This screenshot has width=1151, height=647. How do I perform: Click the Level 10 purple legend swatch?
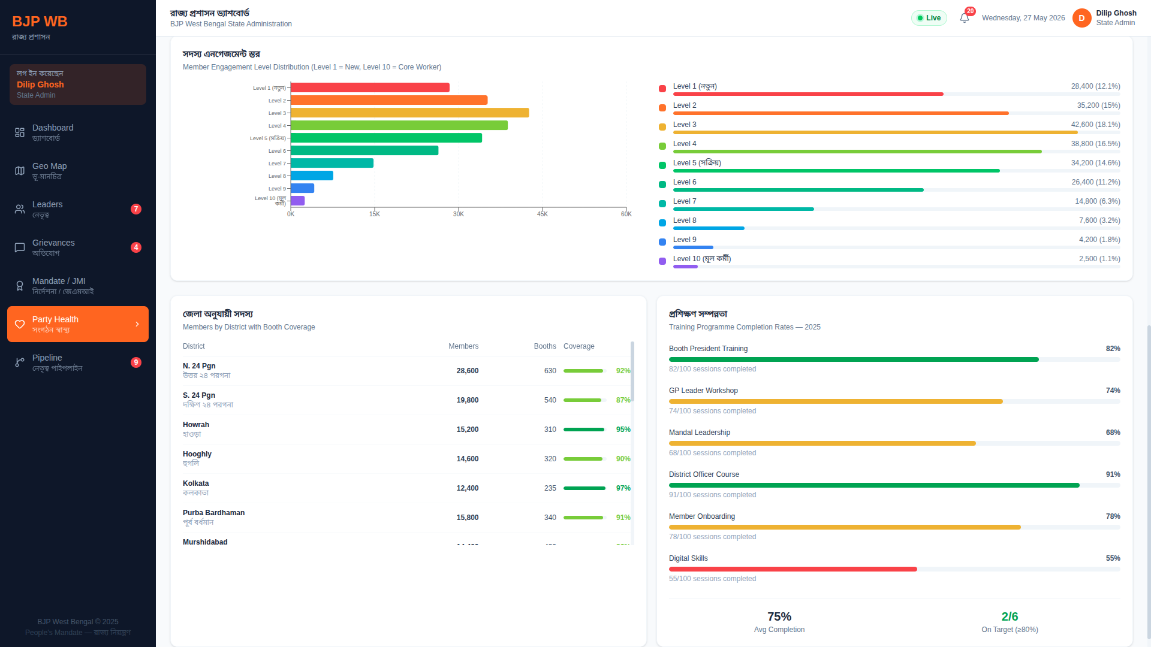click(x=662, y=261)
